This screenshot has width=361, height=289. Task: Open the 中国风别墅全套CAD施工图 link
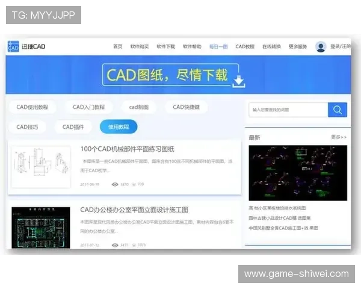(283, 228)
